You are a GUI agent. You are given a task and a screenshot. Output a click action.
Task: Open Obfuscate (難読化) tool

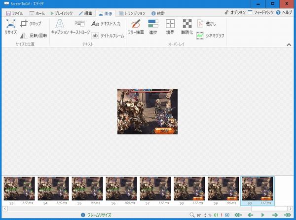click(187, 27)
